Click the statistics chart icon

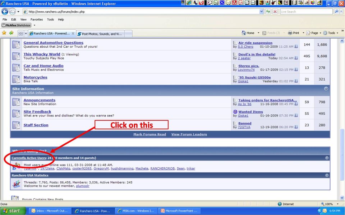point(17,184)
